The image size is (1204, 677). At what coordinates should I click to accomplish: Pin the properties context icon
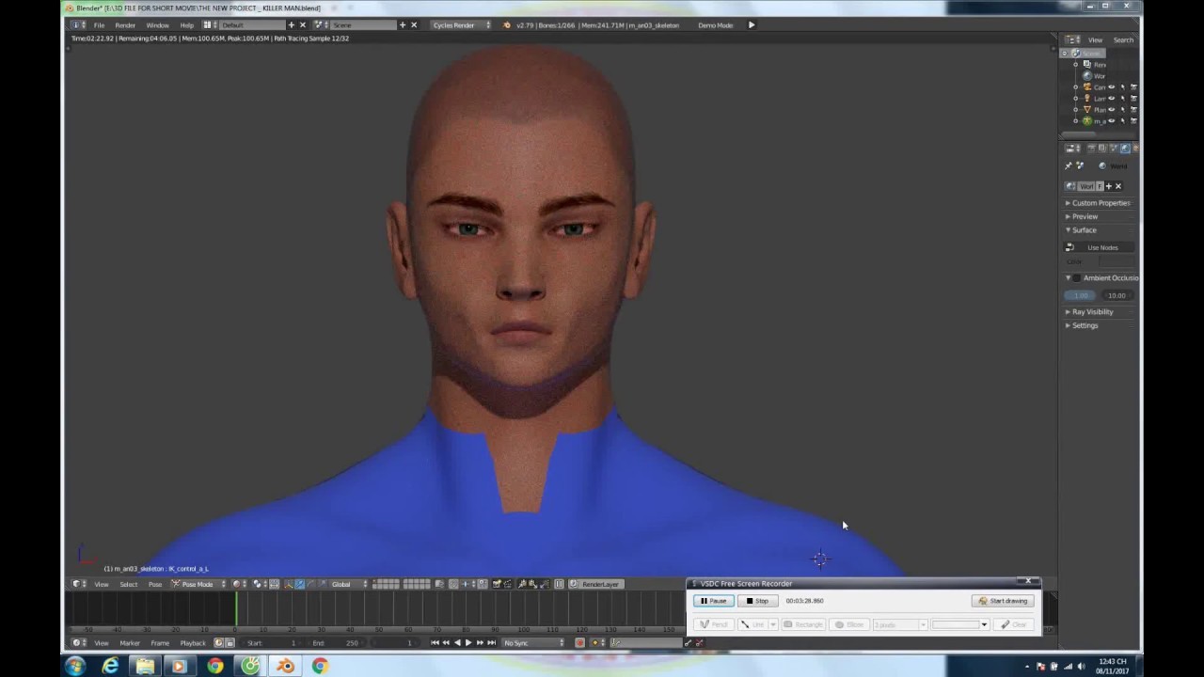[x=1069, y=166]
